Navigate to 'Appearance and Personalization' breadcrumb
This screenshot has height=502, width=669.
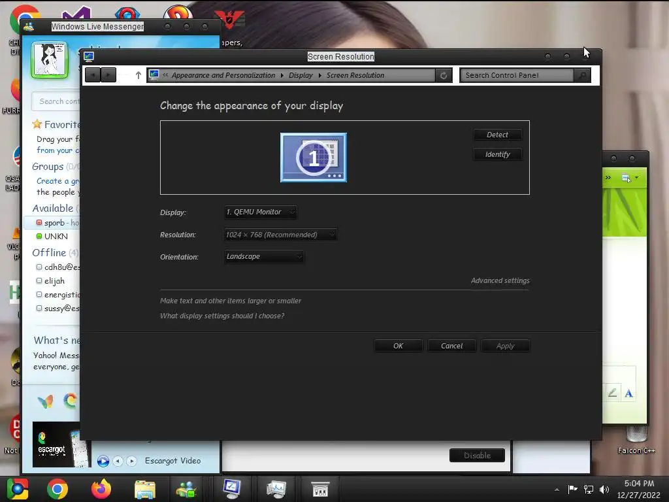tap(223, 76)
